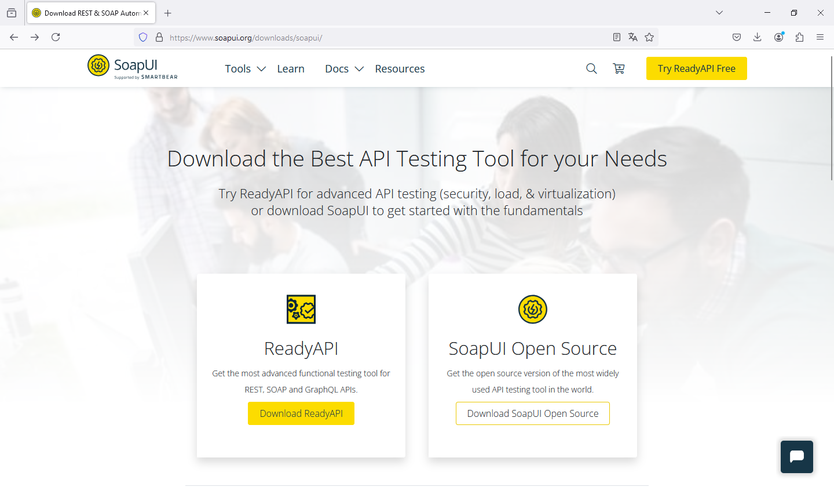834x494 pixels.
Task: Click the translate page icon
Action: 633,37
